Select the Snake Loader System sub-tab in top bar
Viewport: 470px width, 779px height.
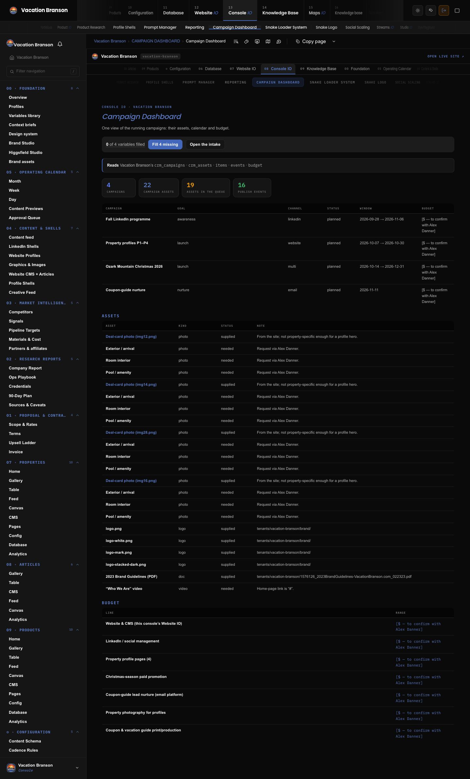(286, 27)
